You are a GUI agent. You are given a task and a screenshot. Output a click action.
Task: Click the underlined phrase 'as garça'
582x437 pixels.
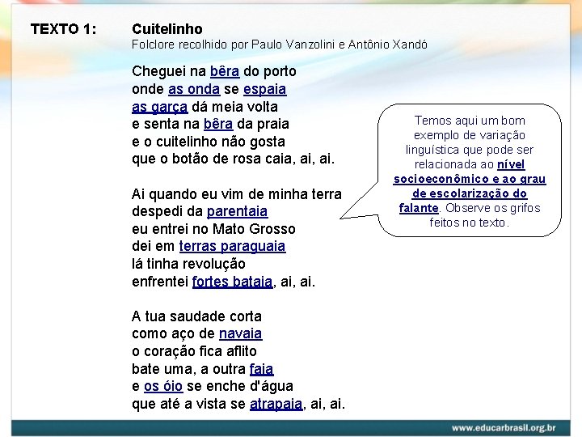(x=159, y=107)
